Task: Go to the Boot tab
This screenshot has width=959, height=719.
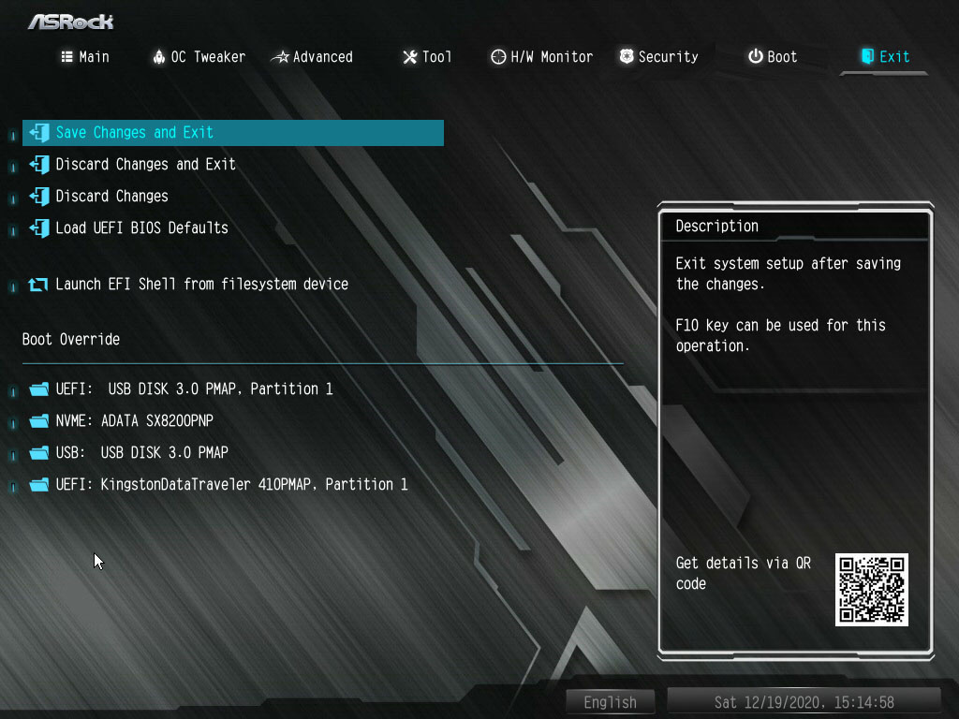Action: (773, 57)
